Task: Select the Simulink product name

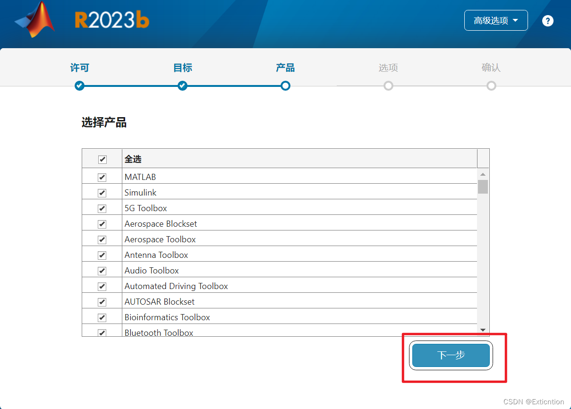Action: 141,193
